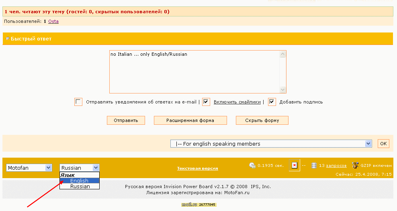Enable e-mail reply notifications checkbox
Screen dimensions: 397x211
tap(78, 102)
